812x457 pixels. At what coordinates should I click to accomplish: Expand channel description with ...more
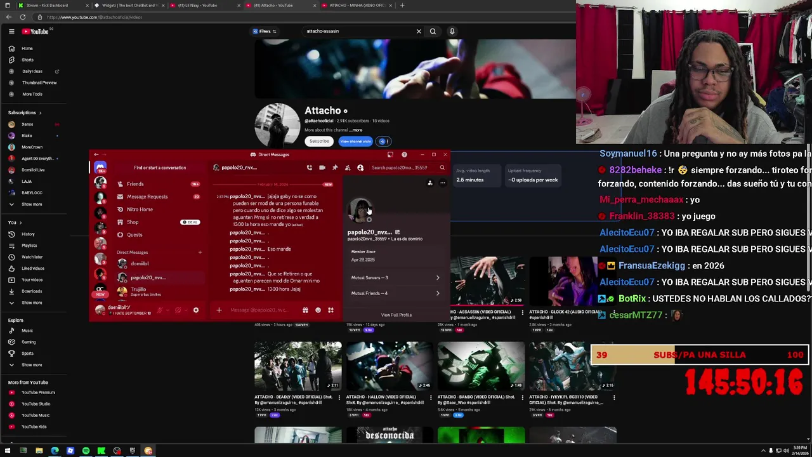pyautogui.click(x=355, y=130)
